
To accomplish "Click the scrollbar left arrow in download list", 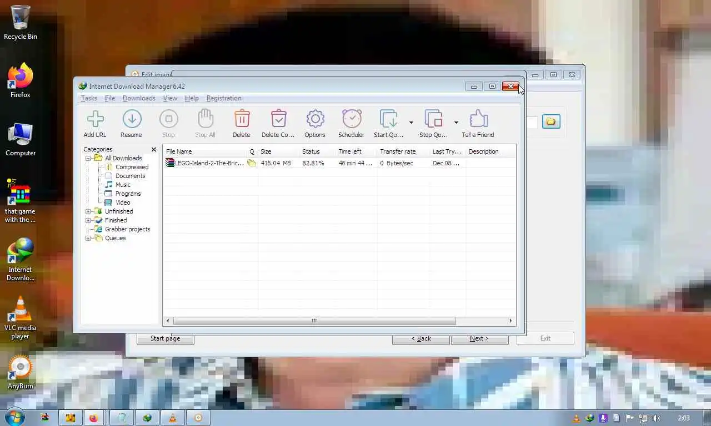I will [168, 321].
